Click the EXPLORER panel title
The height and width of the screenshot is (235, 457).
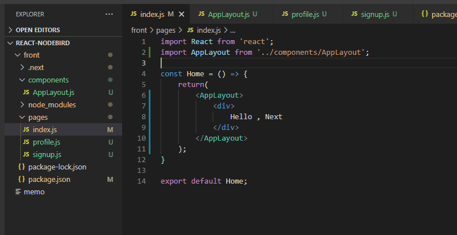click(30, 14)
